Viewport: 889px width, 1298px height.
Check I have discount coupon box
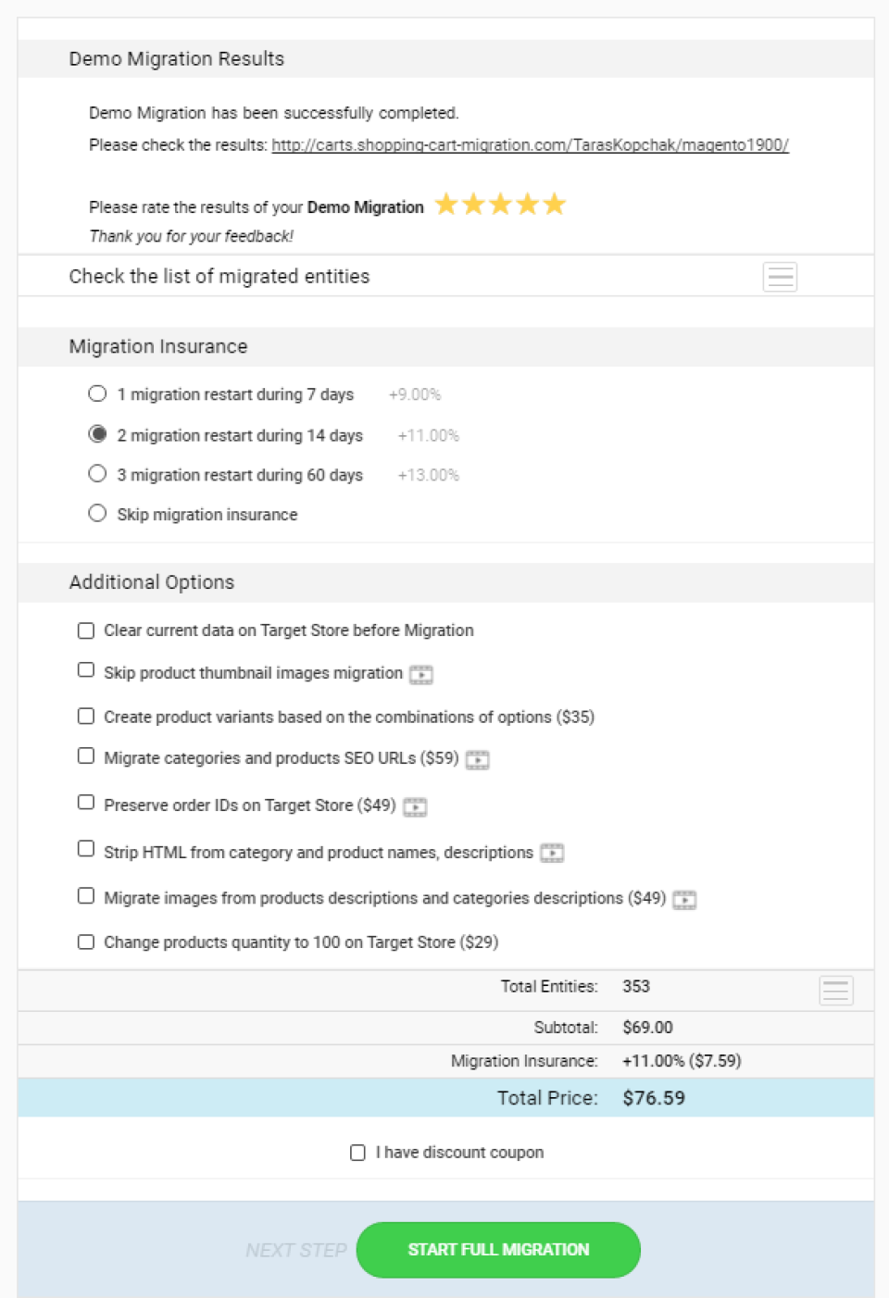click(357, 1153)
